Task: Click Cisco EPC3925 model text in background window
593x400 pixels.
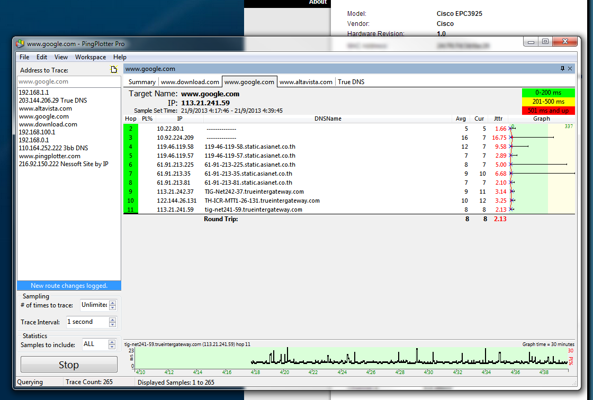Action: point(459,14)
